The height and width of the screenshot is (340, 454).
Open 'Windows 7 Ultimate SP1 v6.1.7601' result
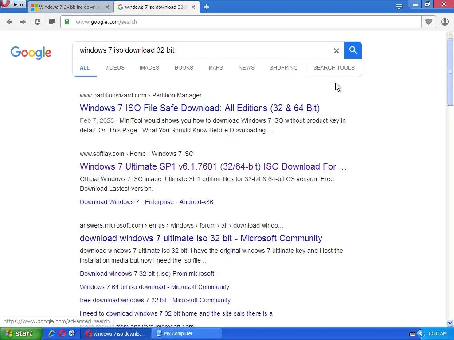[x=213, y=166]
